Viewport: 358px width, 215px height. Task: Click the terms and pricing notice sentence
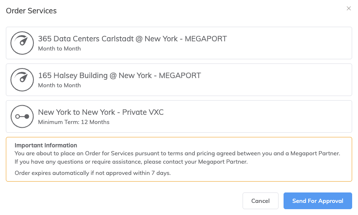pyautogui.click(x=177, y=153)
